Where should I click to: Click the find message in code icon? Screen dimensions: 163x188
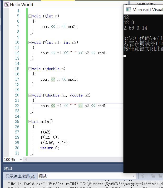pos(143,176)
